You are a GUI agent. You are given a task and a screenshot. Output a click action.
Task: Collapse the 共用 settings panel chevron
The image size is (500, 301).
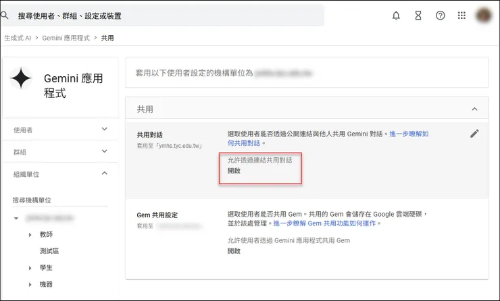point(474,109)
